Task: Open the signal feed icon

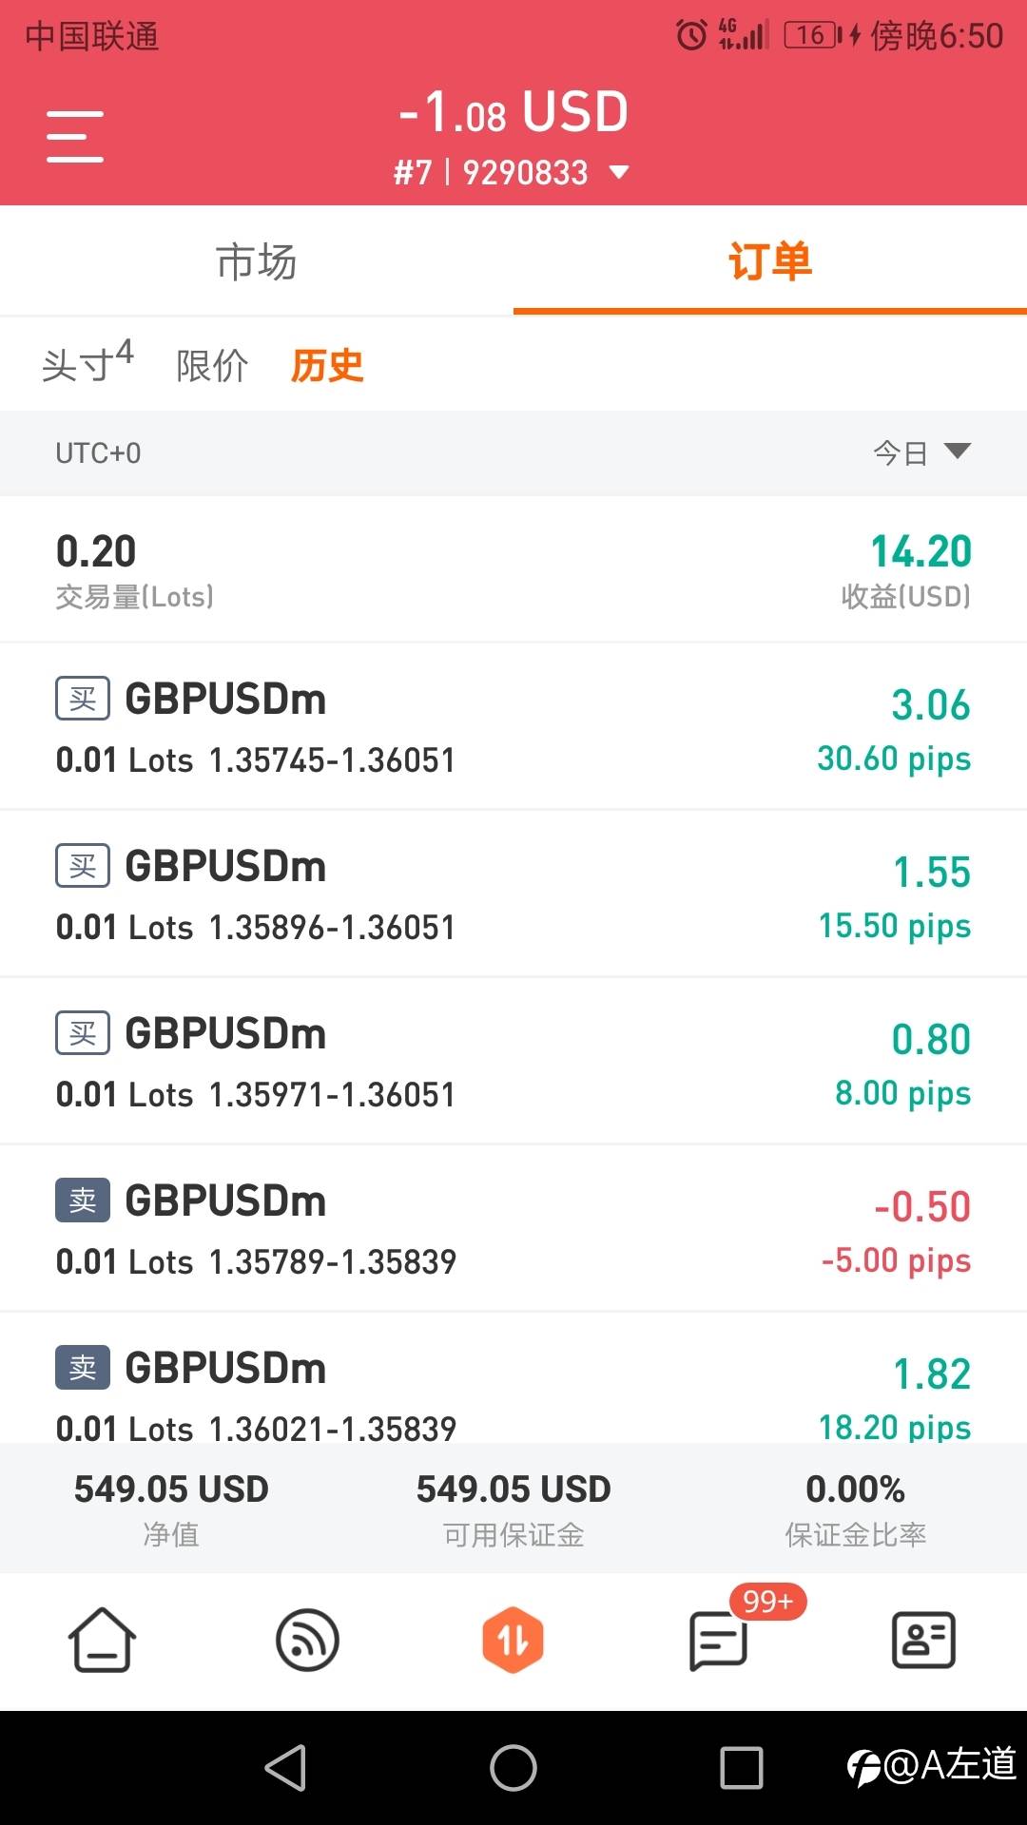Action: coord(307,1640)
